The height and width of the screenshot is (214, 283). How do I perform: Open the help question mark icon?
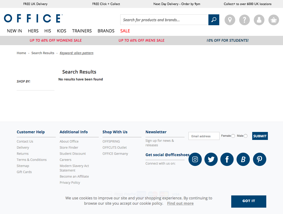coord(245,20)
